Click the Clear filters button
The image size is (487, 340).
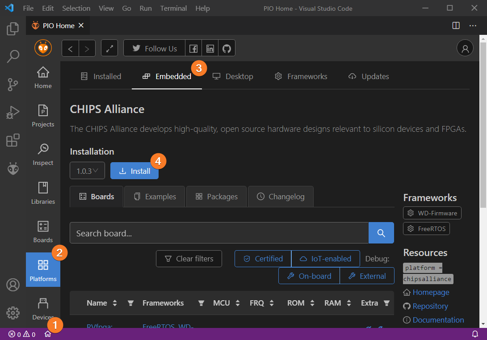coord(189,259)
